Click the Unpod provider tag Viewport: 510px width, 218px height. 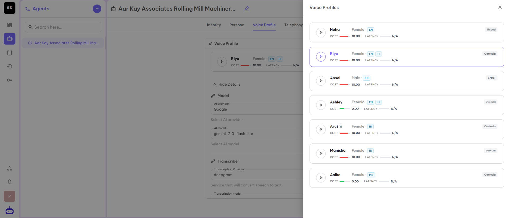coord(491,29)
